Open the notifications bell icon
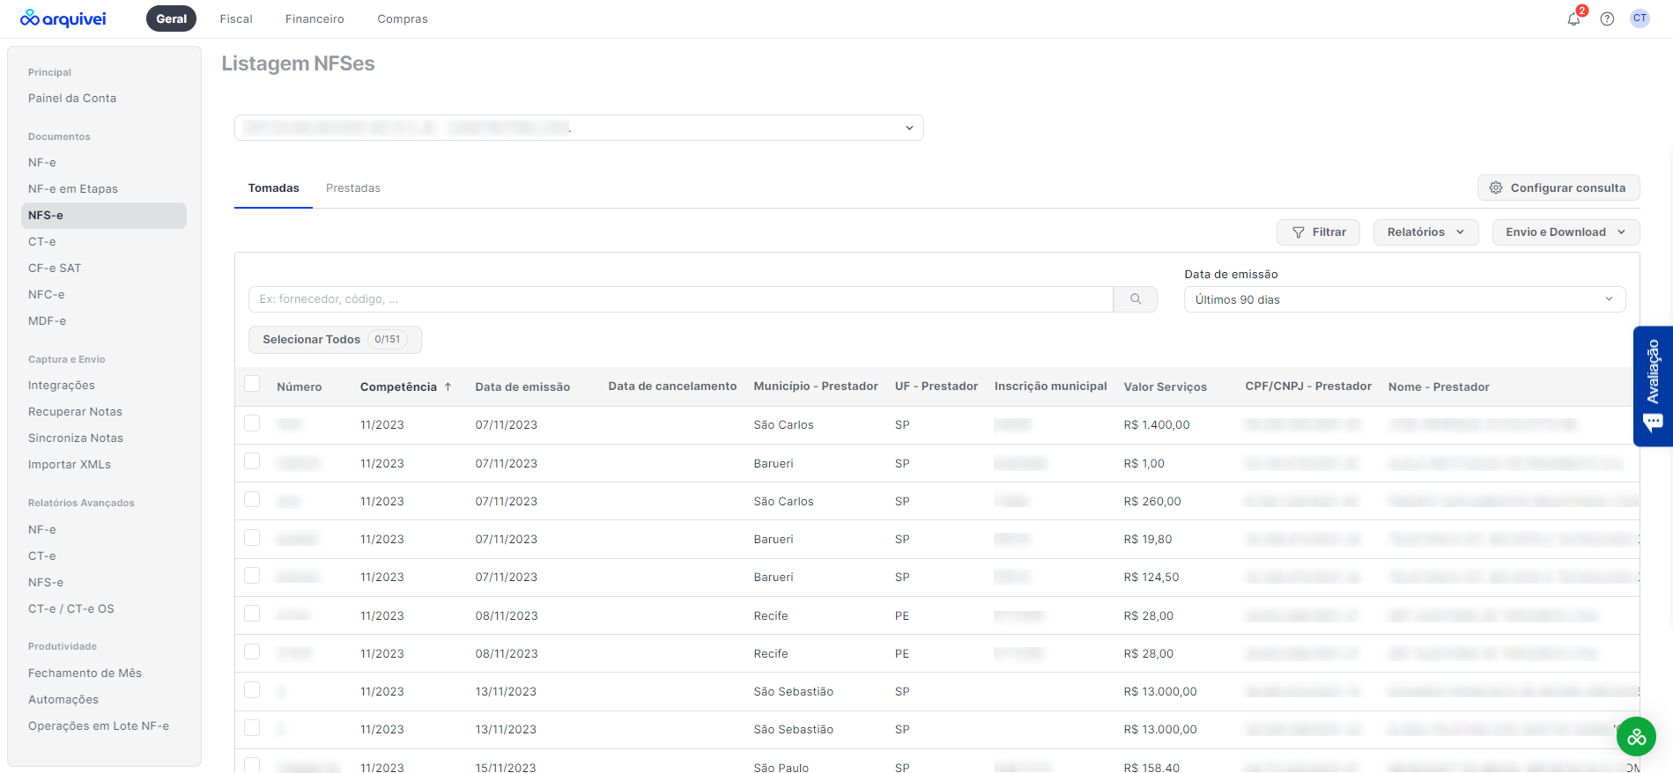The image size is (1673, 773). pos(1573,18)
